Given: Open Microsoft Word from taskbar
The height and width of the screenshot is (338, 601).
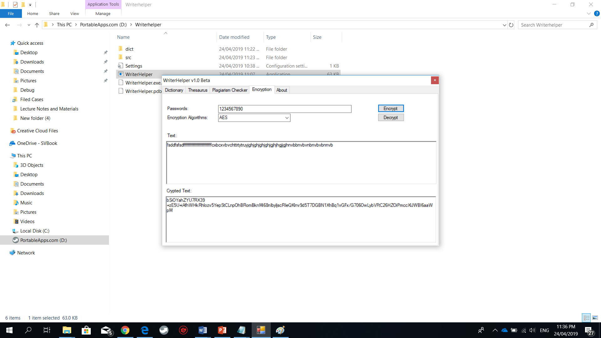Looking at the screenshot, I should tap(203, 330).
